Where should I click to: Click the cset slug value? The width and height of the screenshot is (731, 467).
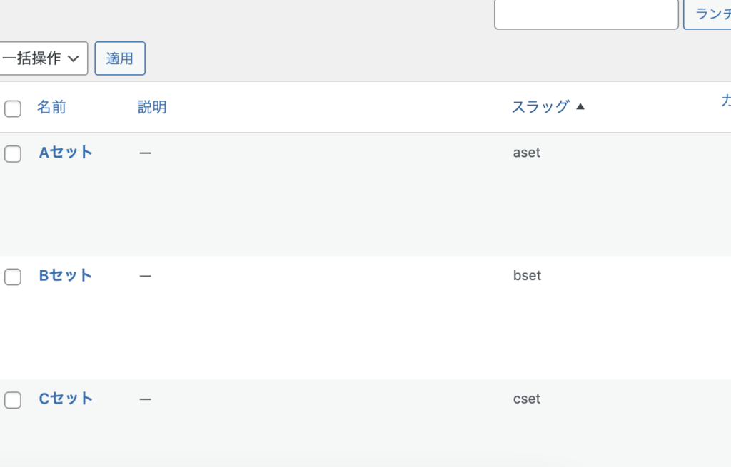point(527,399)
